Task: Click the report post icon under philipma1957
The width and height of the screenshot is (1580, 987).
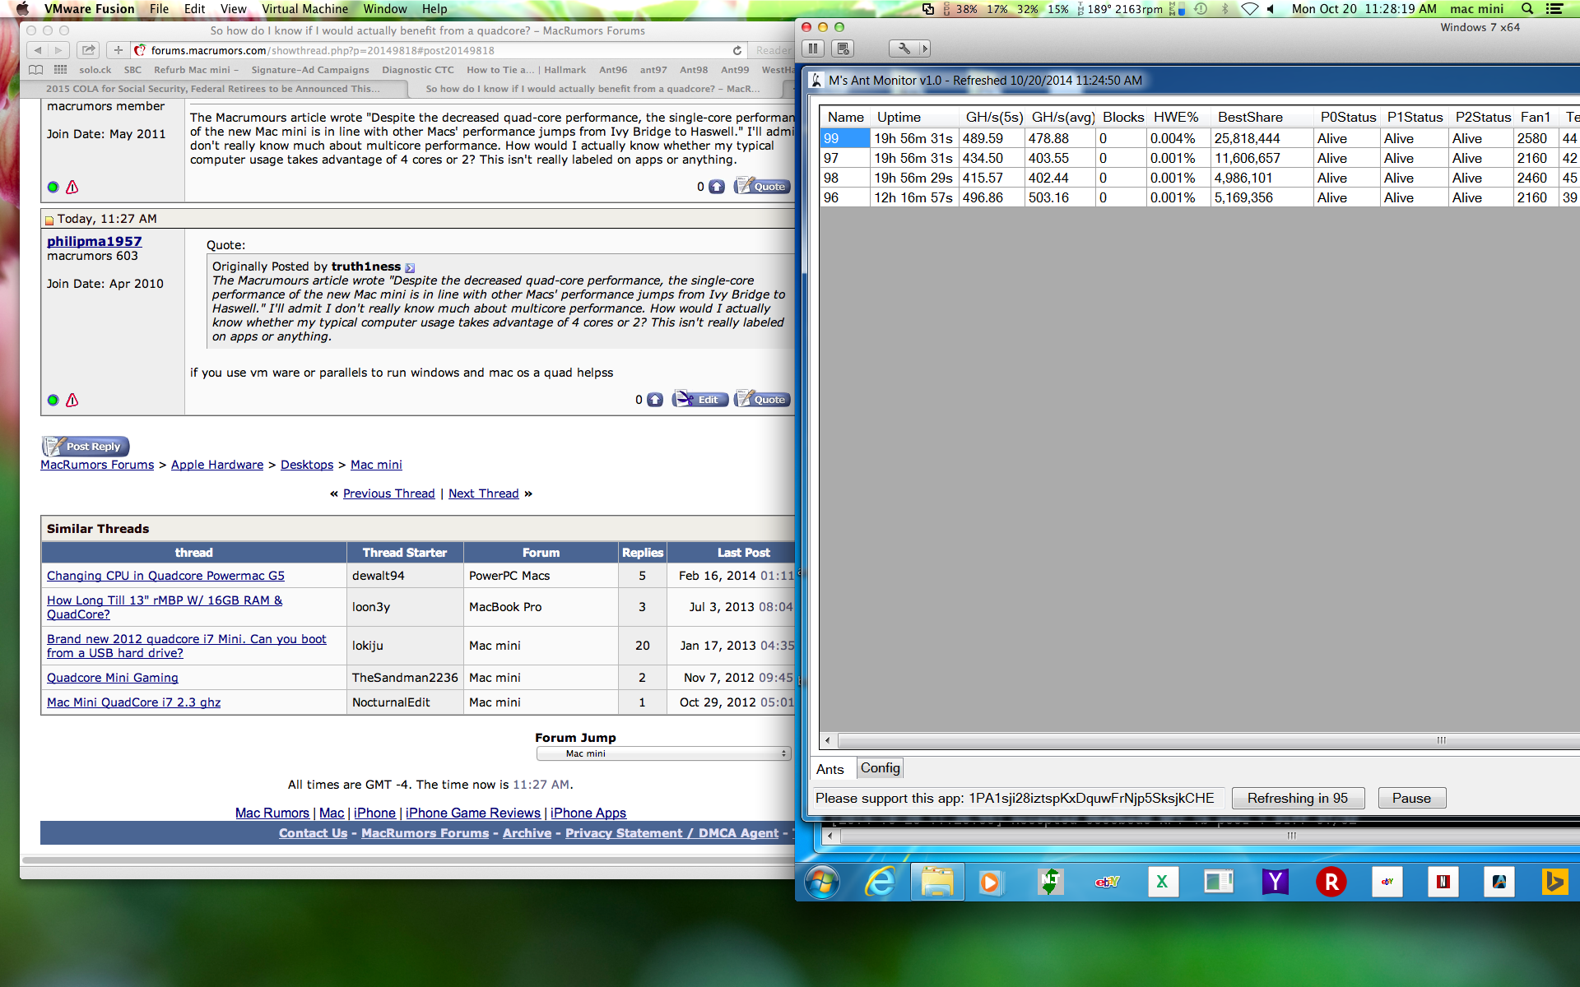Action: pyautogui.click(x=72, y=401)
